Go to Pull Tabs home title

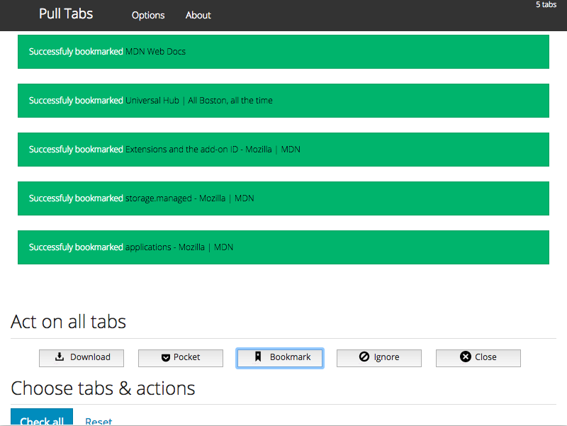[66, 13]
